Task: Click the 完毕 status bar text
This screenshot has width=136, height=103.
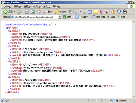Action: pos(7,101)
